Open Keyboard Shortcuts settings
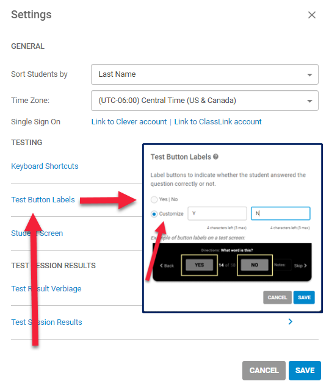329x384 pixels. tap(45, 166)
